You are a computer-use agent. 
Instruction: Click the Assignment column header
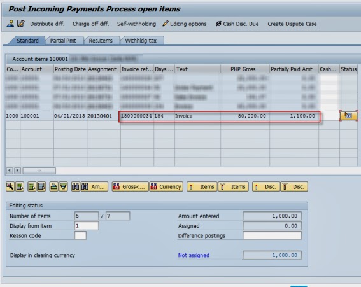(104, 69)
